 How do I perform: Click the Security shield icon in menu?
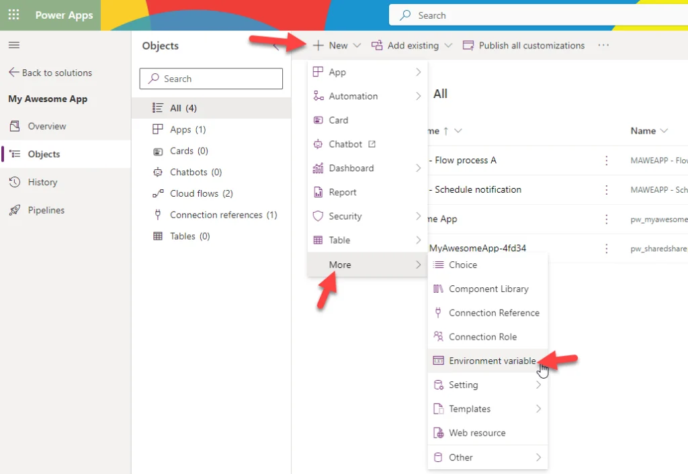[318, 216]
